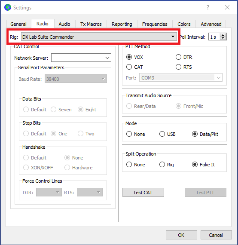This screenshot has width=238, height=245.
Task: Choose Handshake None option
Action: (x=74, y=158)
